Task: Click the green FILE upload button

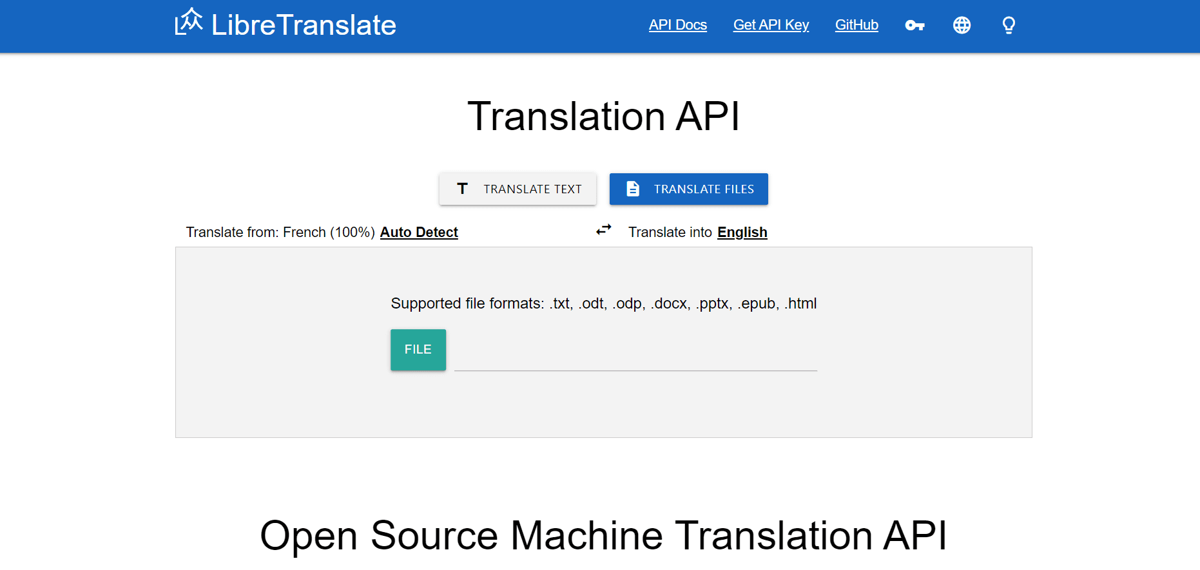Action: (x=418, y=350)
